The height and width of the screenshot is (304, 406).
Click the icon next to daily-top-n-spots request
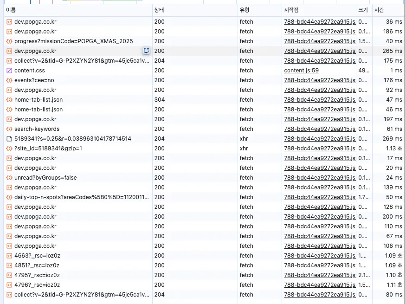tap(9, 197)
